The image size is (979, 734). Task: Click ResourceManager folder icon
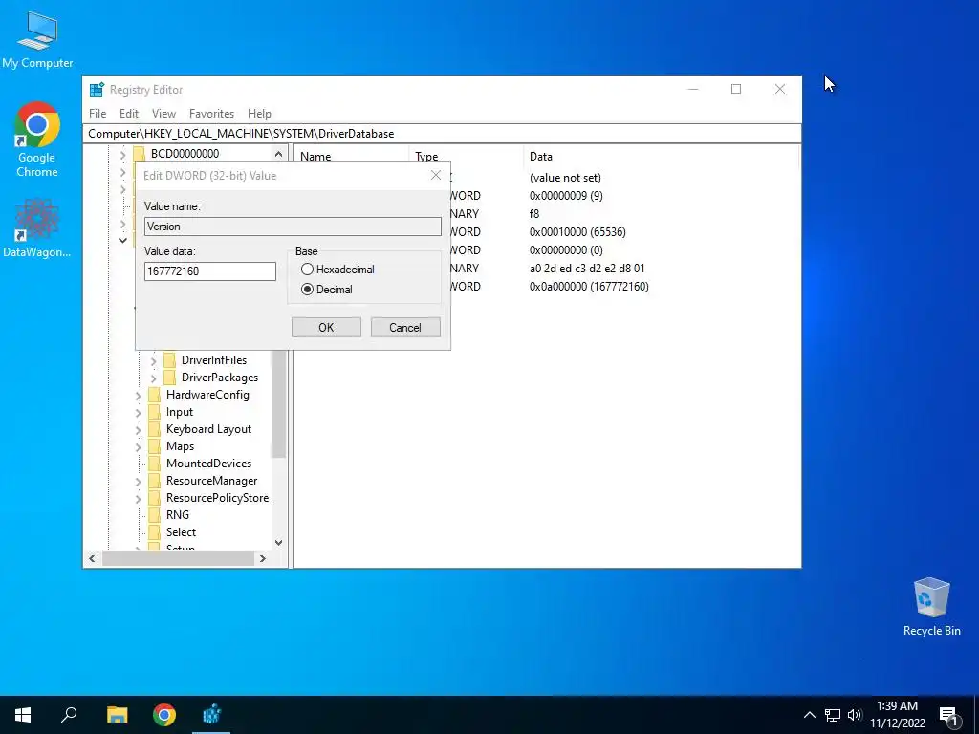(x=154, y=481)
